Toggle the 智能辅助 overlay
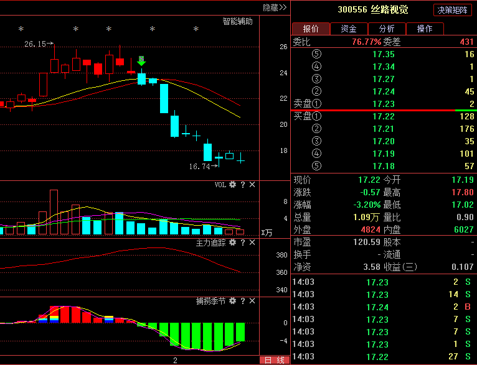The width and height of the screenshot is (477, 365). point(238,21)
